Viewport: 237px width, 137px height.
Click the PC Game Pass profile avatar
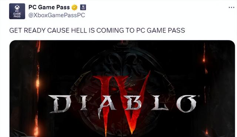[x=17, y=11]
